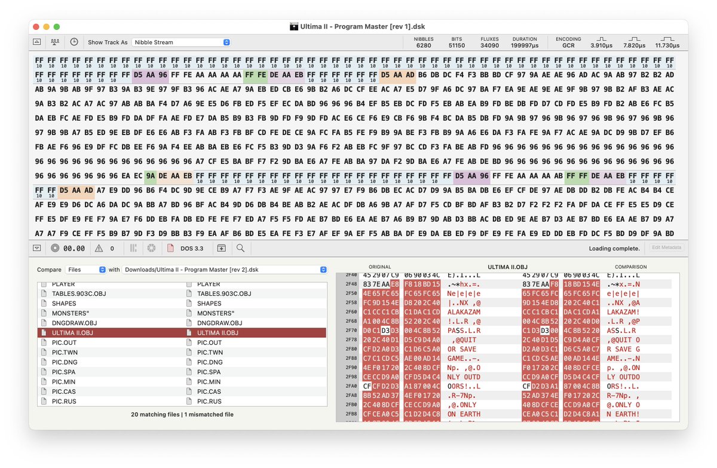The image size is (717, 468).
Task: Click the sector bars icon in status bar
Action: (134, 248)
